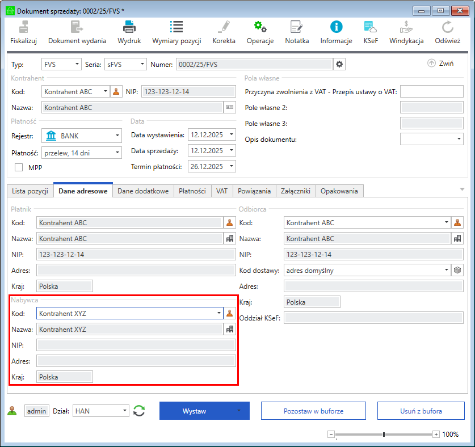
Task: Toggle the MPP checkbox
Action: coord(19,167)
